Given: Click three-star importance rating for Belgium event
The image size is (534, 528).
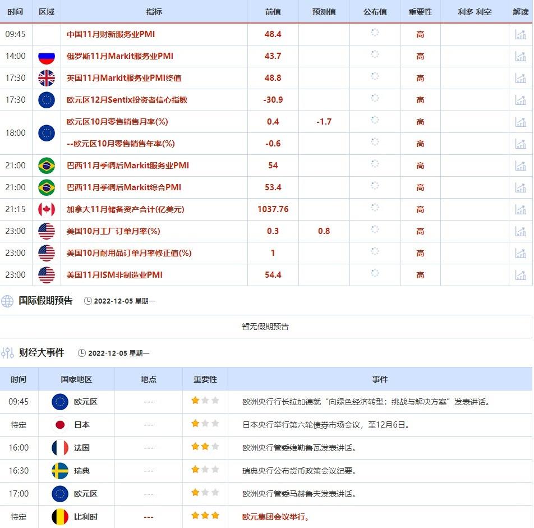Looking at the screenshot, I should (205, 516).
